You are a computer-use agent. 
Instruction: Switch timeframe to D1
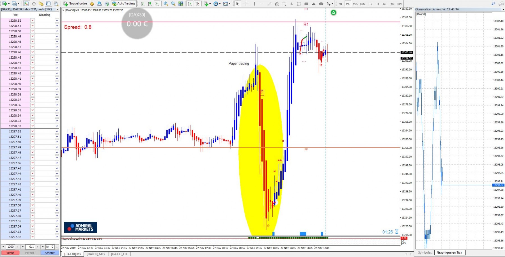pyautogui.click(x=385, y=4)
